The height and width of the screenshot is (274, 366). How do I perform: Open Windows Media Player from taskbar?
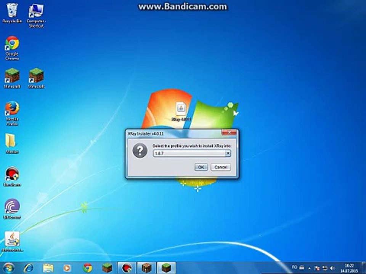click(x=67, y=268)
